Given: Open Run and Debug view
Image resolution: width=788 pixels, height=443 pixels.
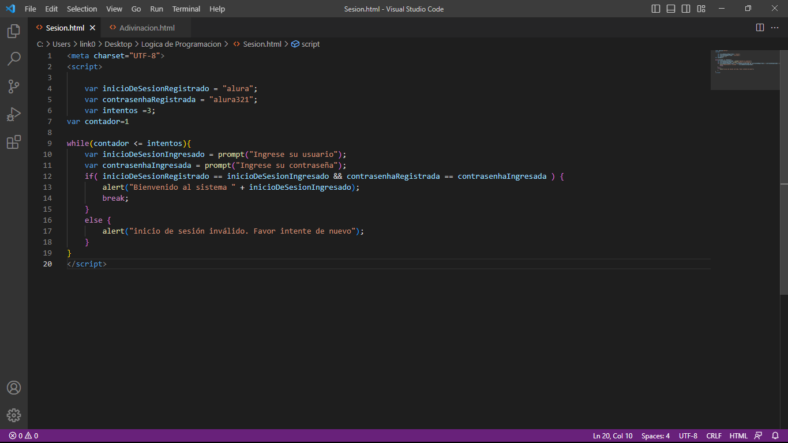Looking at the screenshot, I should pyautogui.click(x=14, y=114).
